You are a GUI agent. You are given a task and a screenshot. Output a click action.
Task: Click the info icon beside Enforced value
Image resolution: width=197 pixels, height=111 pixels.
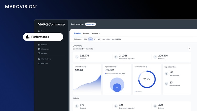[86, 67]
